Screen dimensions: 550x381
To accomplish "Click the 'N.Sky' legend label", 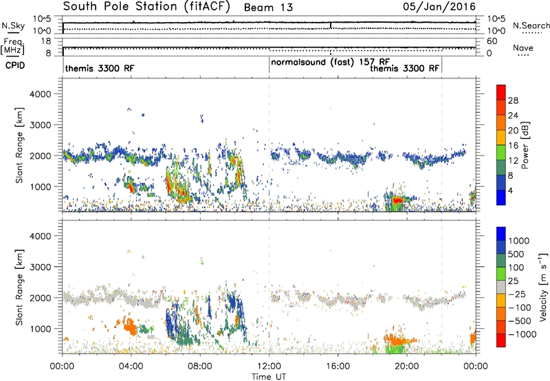I will (13, 25).
